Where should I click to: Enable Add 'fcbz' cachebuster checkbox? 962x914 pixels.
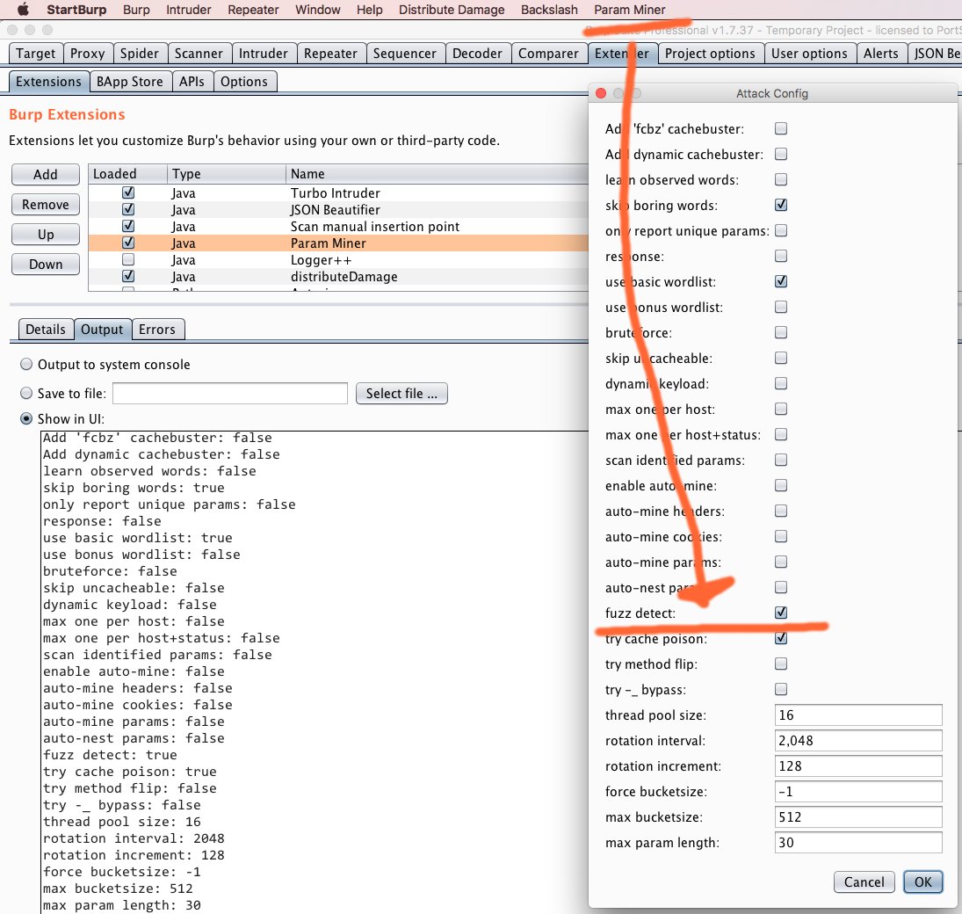click(781, 128)
